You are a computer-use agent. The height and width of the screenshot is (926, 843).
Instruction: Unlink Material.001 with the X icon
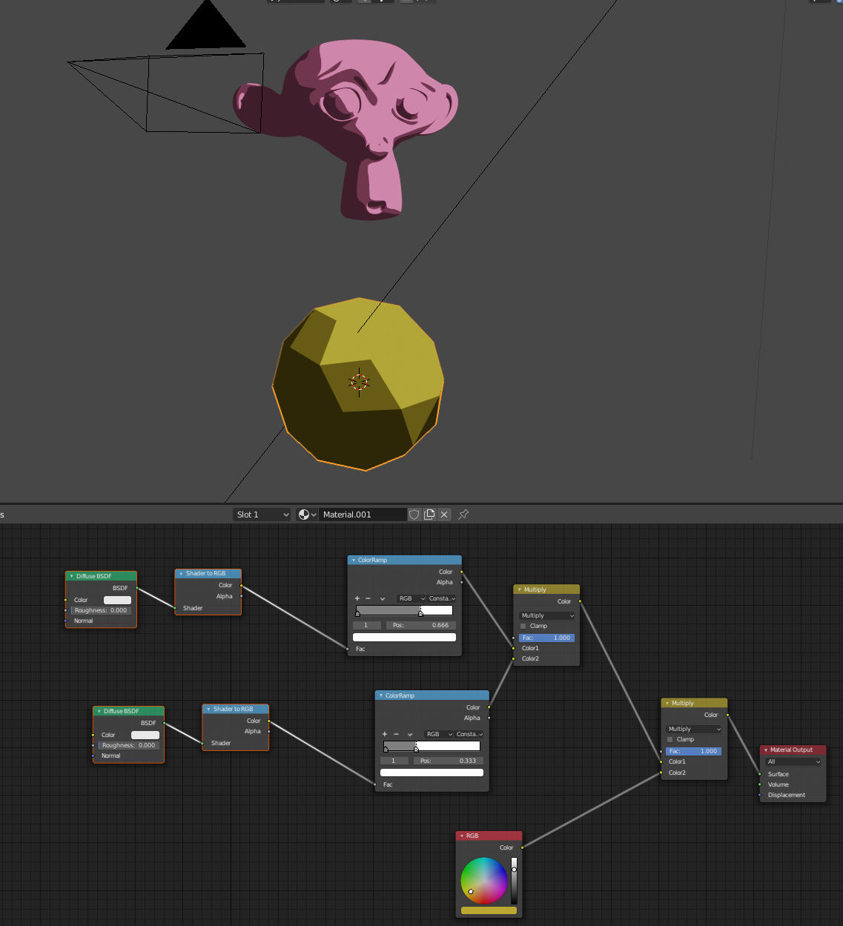pyautogui.click(x=444, y=515)
